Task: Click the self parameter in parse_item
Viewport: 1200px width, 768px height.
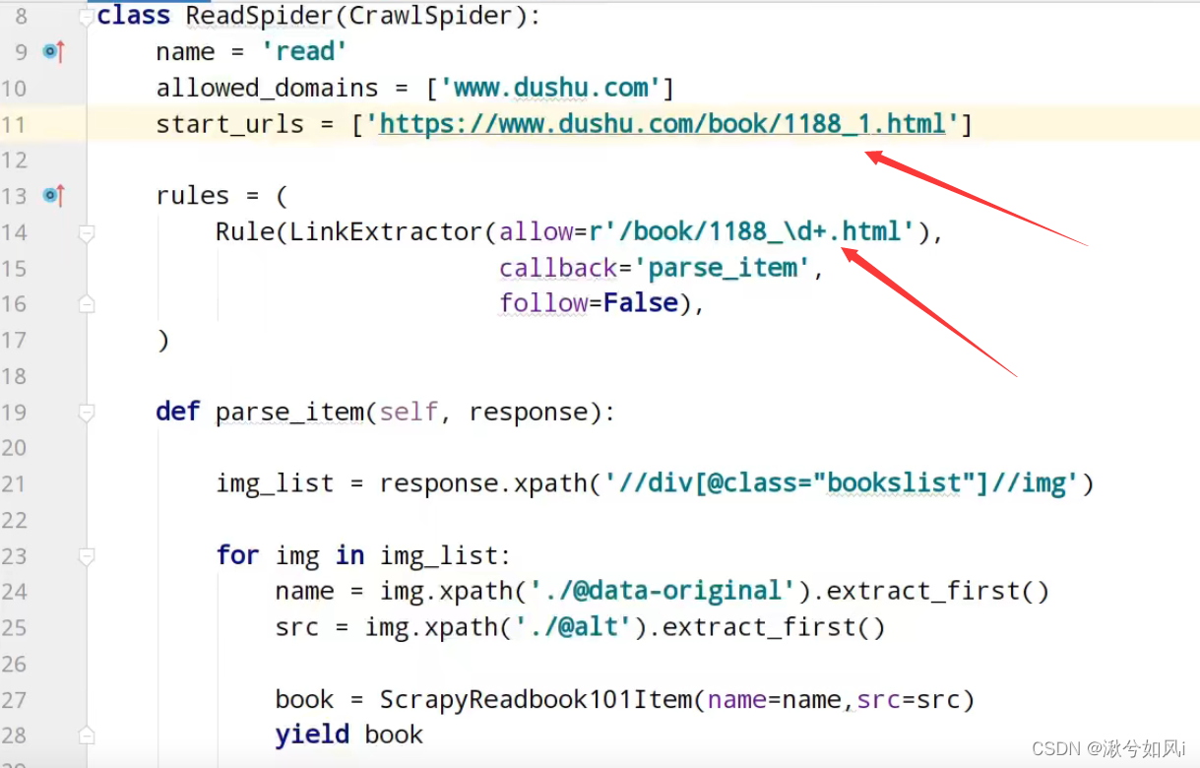Action: tap(409, 412)
